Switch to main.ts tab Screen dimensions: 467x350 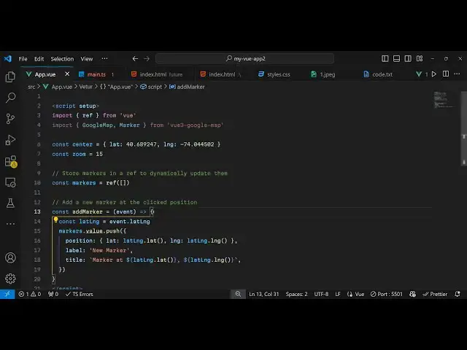(96, 74)
